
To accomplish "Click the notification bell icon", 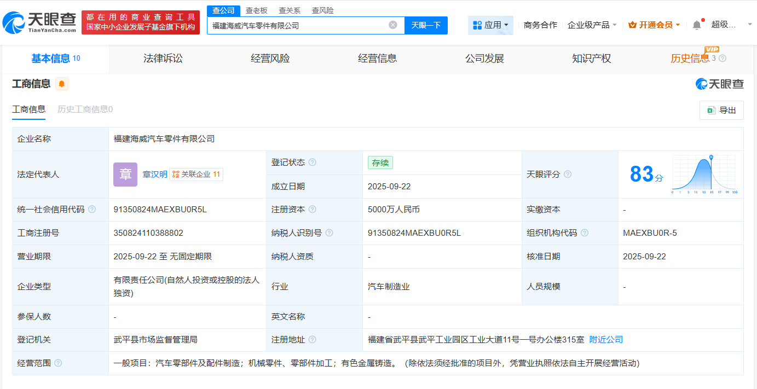I will [696, 25].
